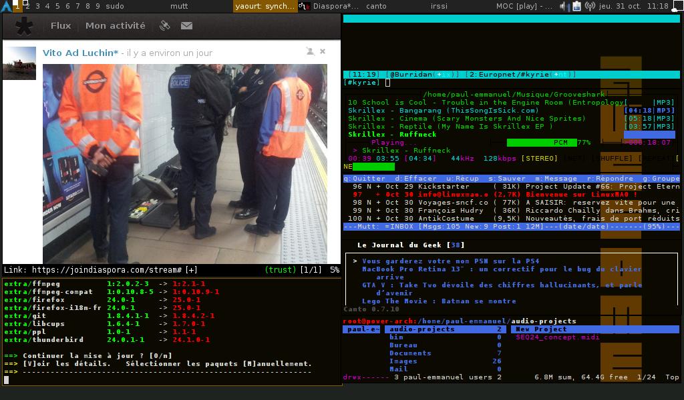Click the Arch Linux logo in the taskbar

(6, 6)
